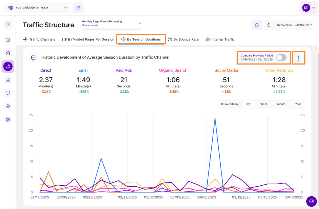Show data by Week

coord(264,104)
